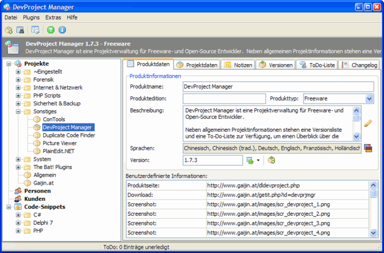Click the scr_devproject_4.png URL cell
Screen dimensions: 384x253
click(x=288, y=233)
